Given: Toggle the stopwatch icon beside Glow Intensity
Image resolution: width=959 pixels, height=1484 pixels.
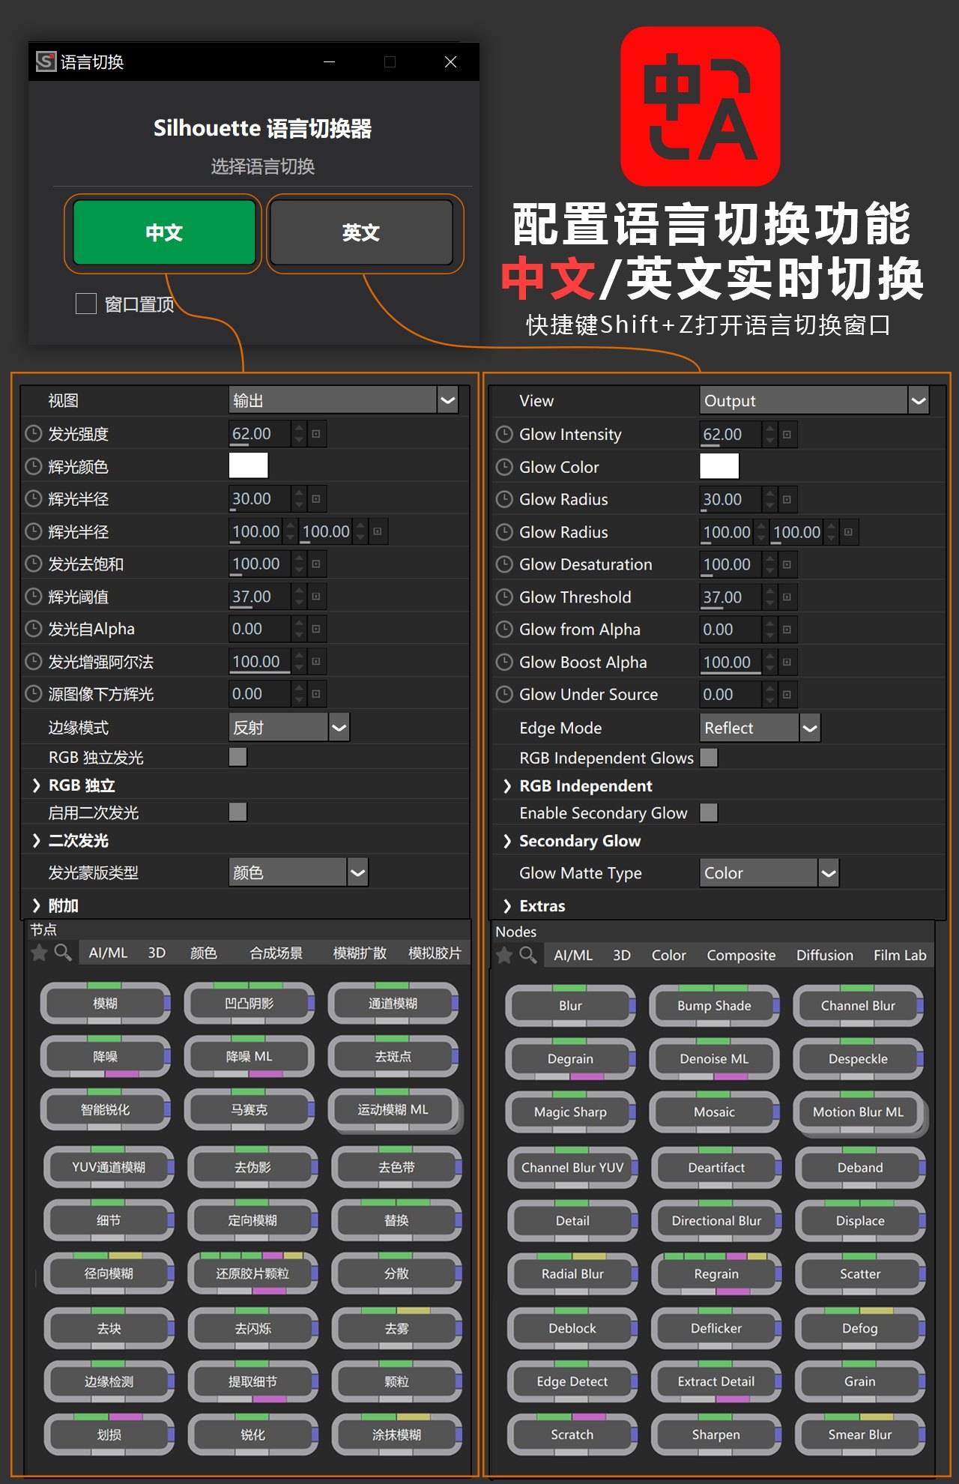Looking at the screenshot, I should (x=504, y=434).
